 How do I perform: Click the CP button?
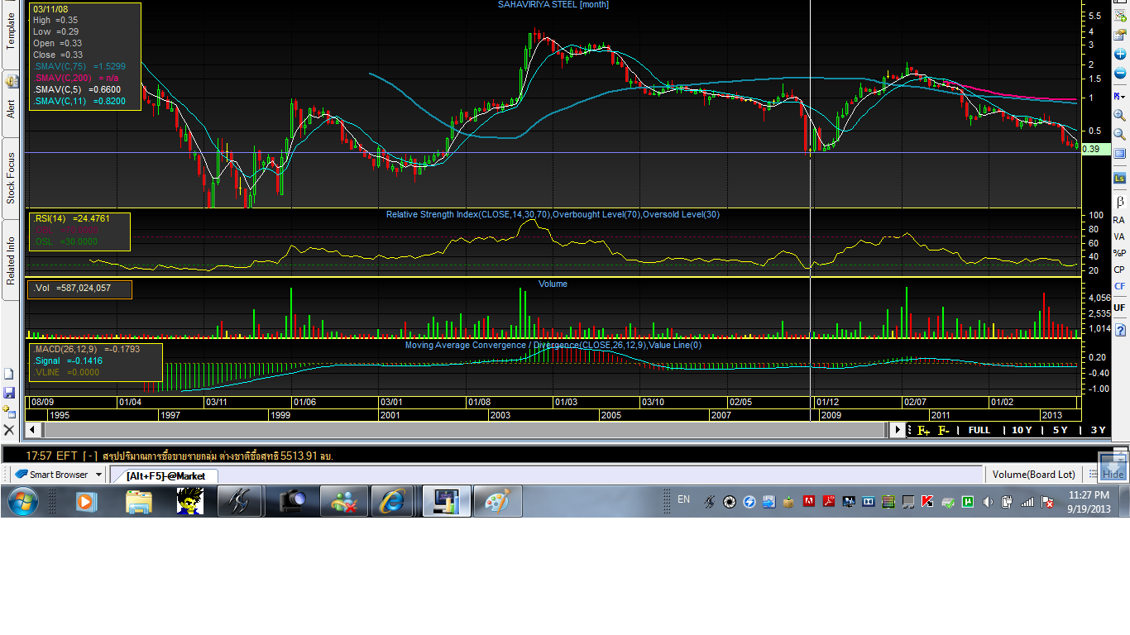(1120, 270)
